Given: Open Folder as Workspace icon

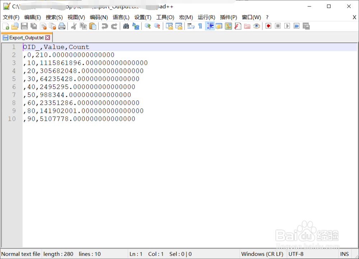Looking at the screenshot, I should 247,26.
